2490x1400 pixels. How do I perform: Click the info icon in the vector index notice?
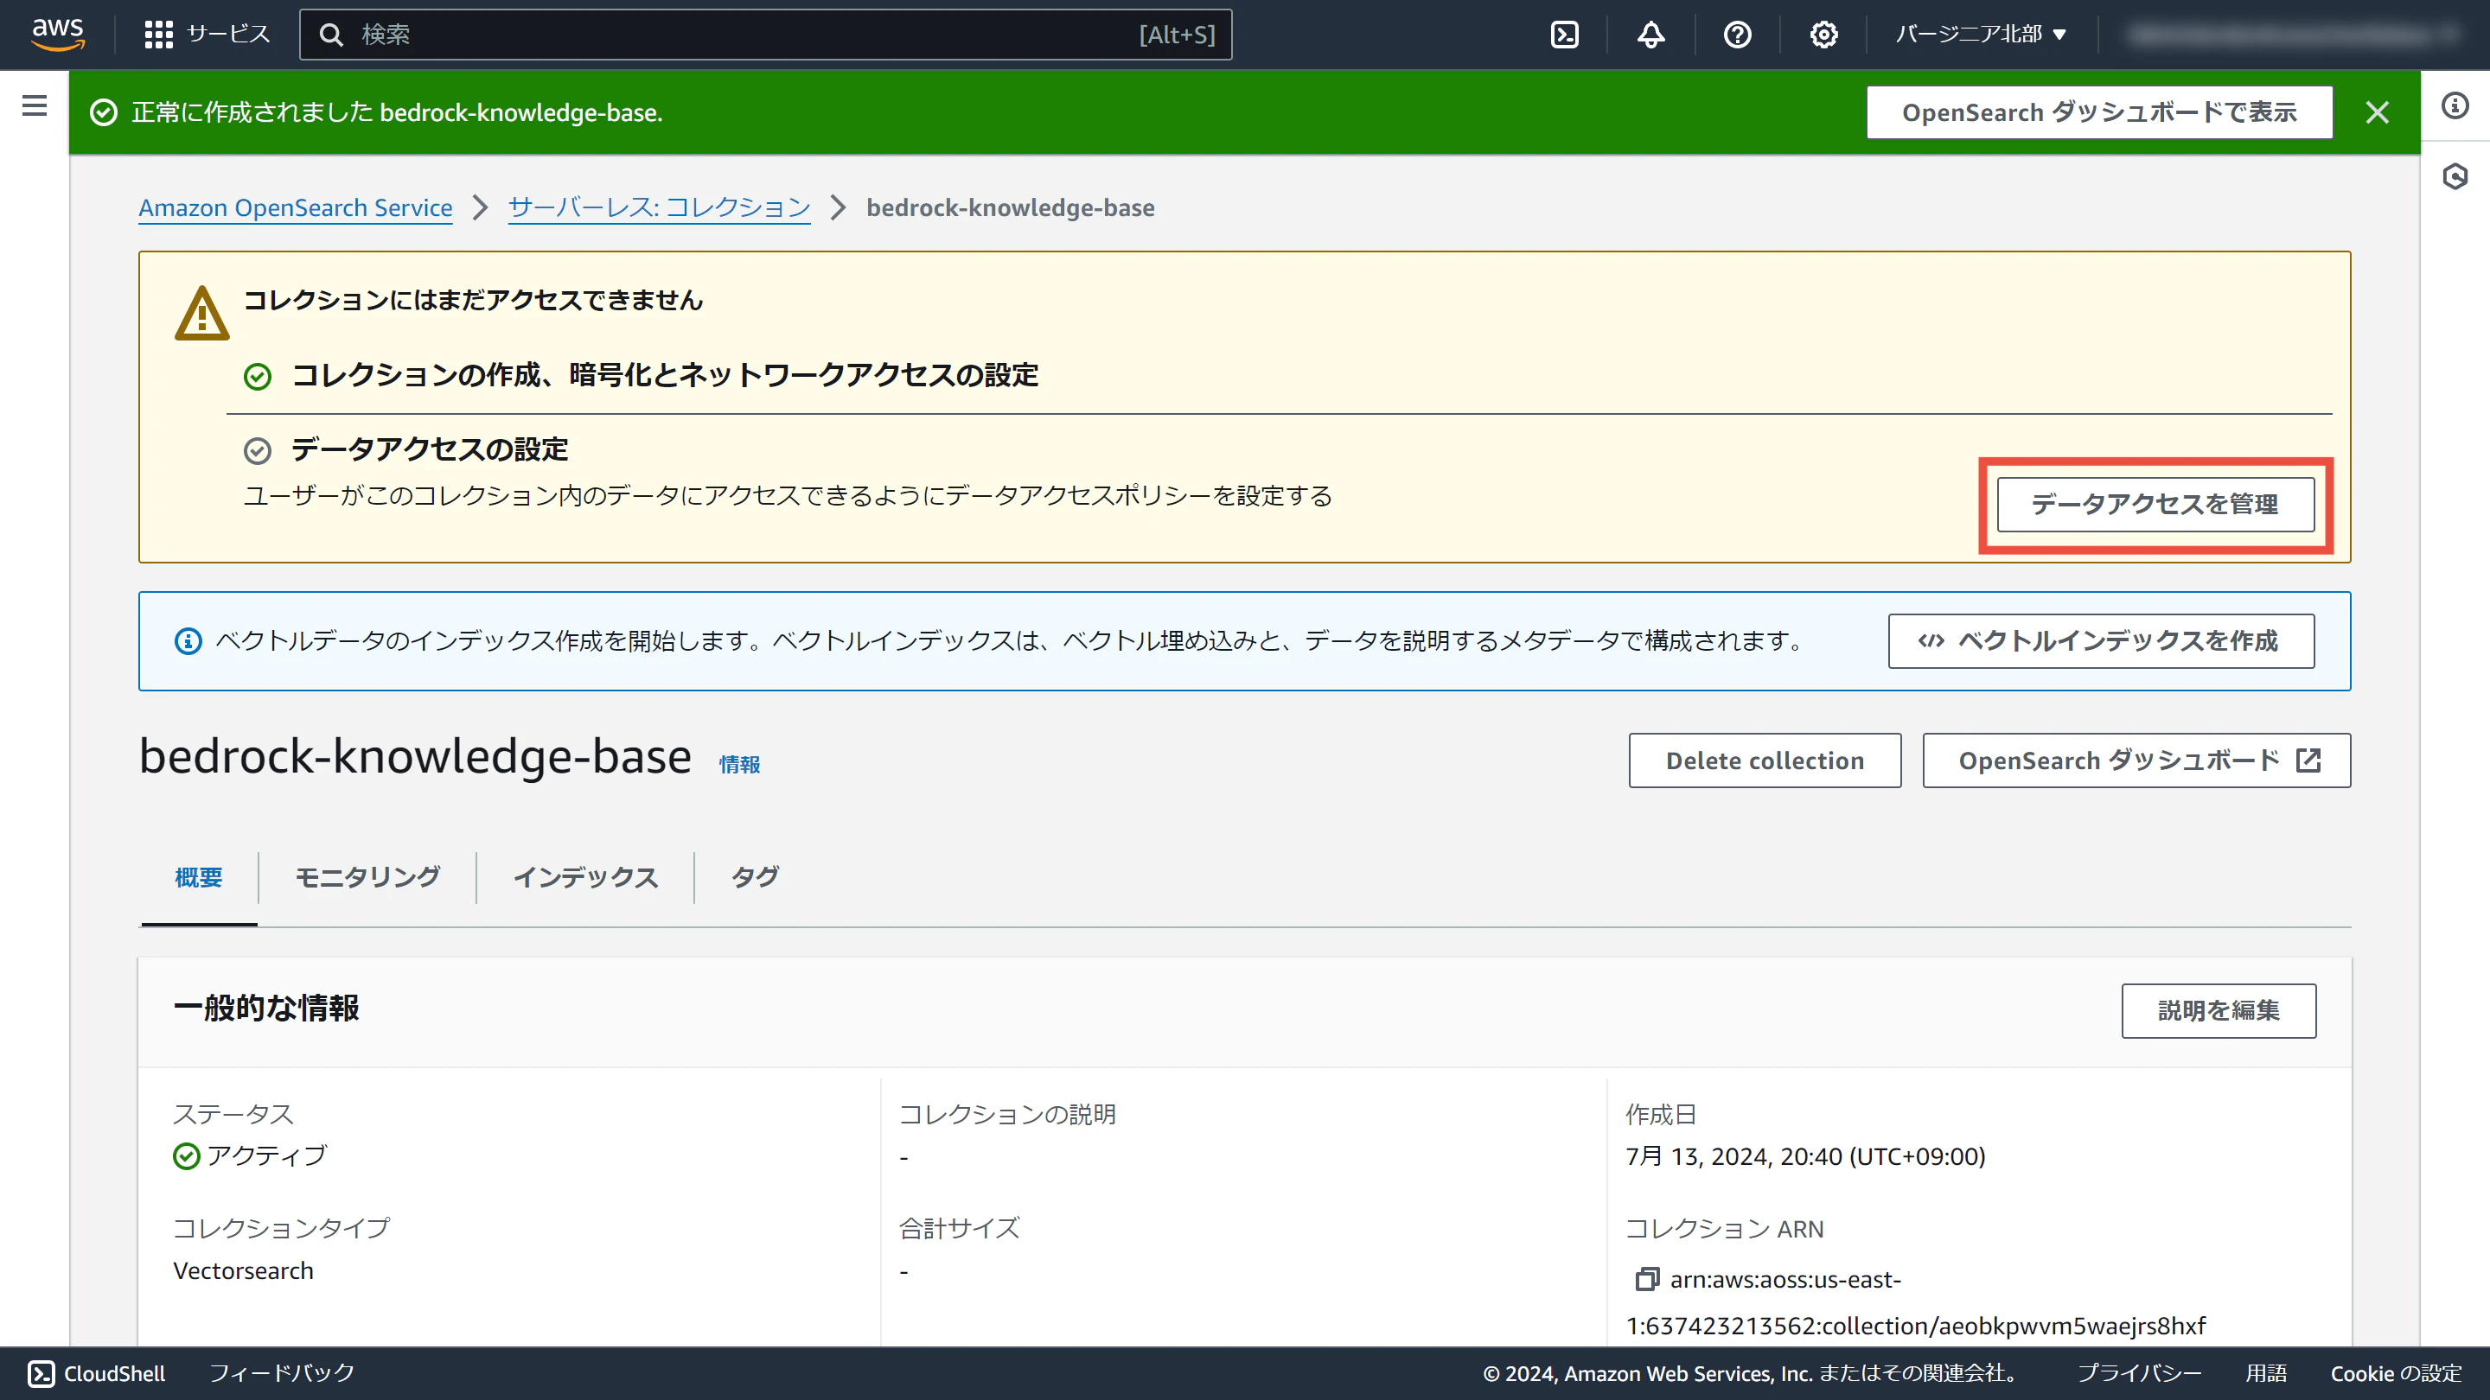pos(188,640)
